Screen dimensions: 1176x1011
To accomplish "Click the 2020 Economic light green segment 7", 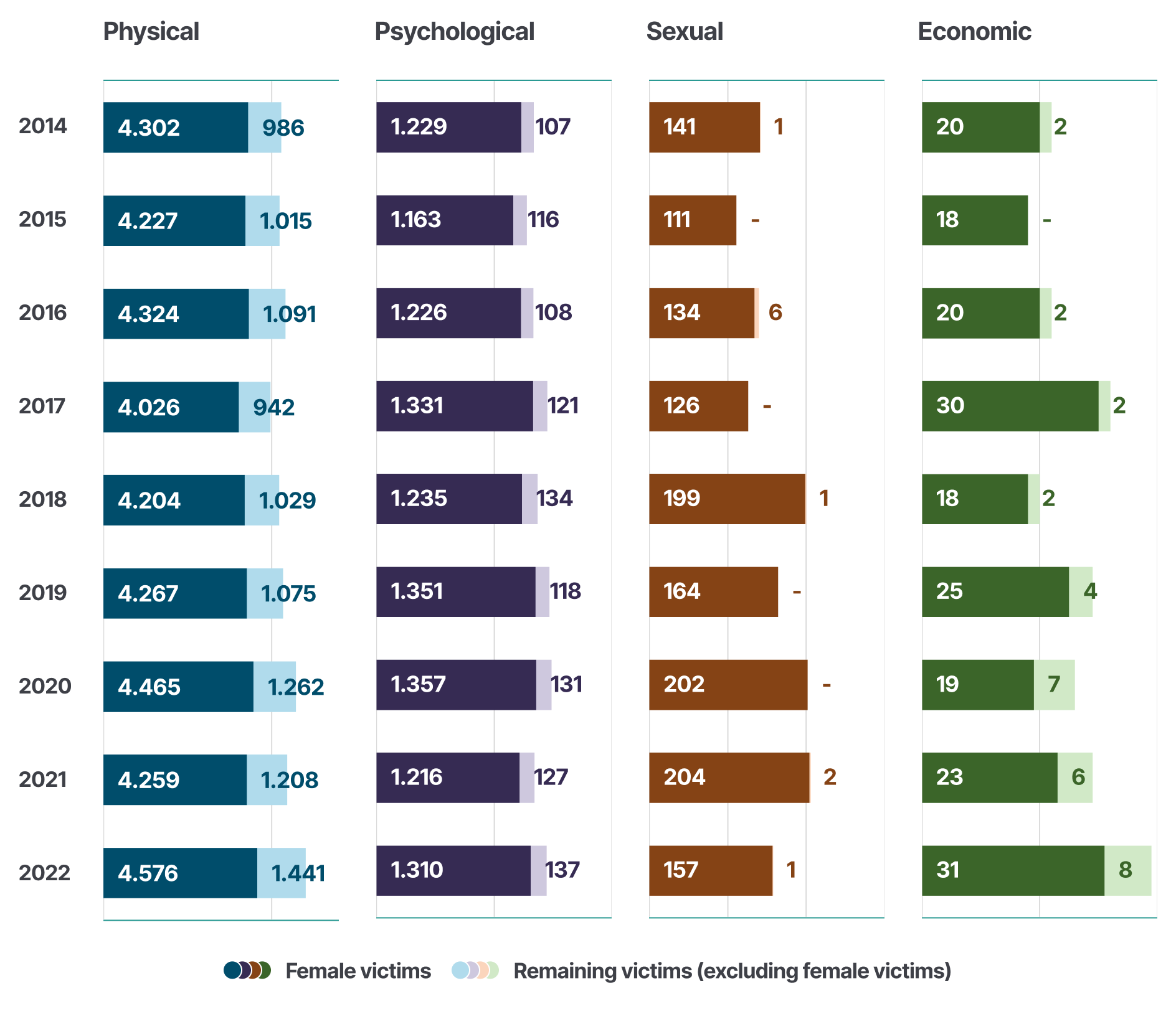I will 1055,685.
